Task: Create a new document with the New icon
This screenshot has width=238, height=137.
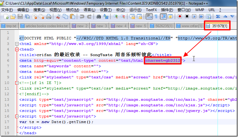Action: 6,16
